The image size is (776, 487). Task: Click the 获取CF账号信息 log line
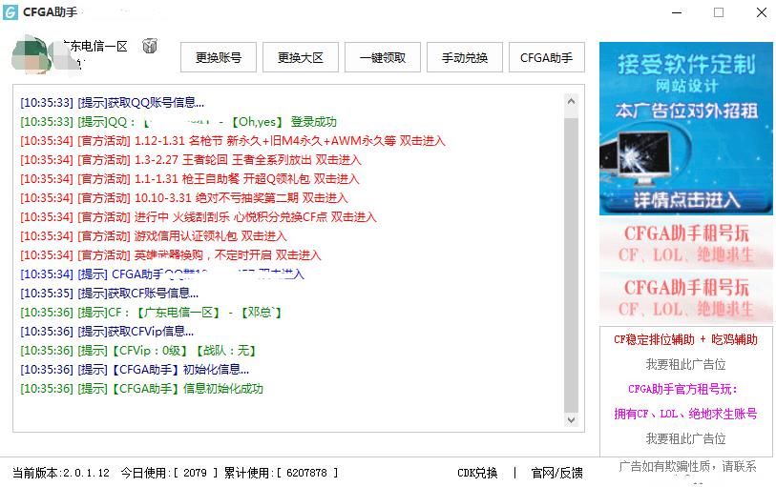click(110, 294)
